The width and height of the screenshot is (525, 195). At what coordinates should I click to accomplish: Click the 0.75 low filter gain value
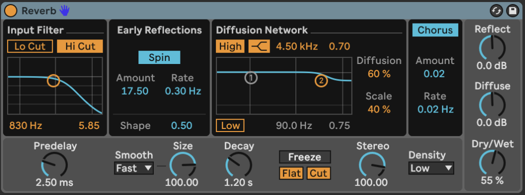[x=339, y=126]
